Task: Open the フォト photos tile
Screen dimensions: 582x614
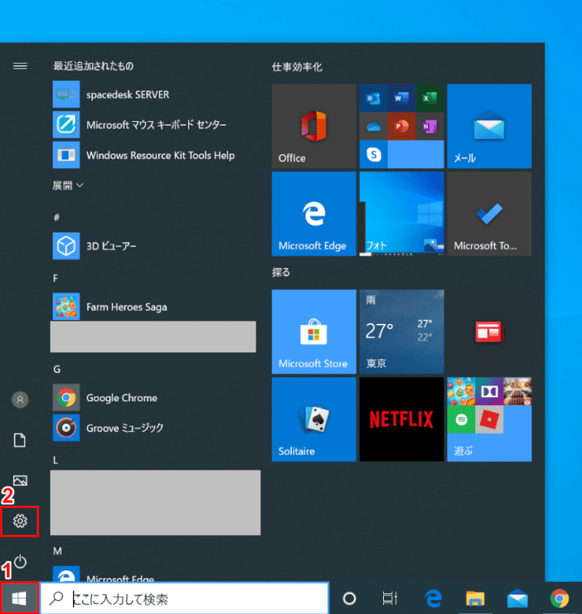Action: (x=402, y=214)
